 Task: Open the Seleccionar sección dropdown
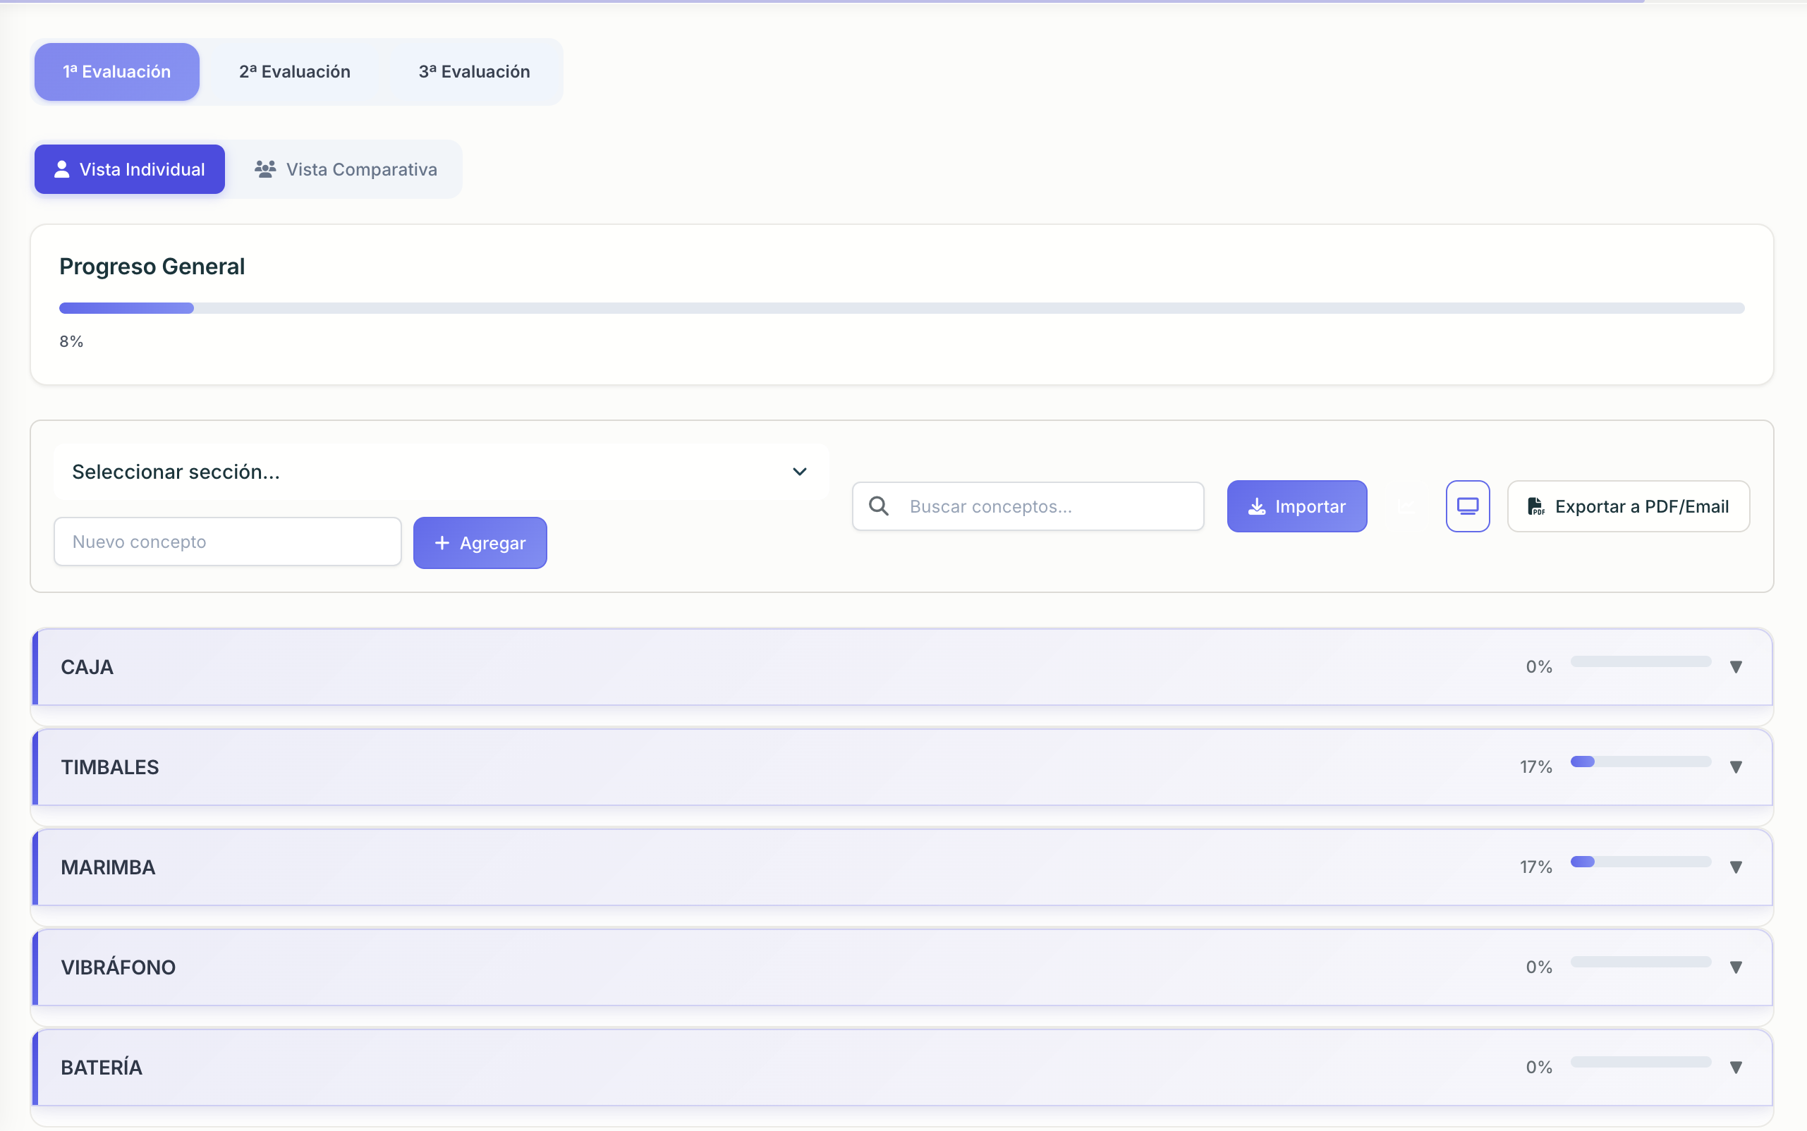[x=441, y=471]
